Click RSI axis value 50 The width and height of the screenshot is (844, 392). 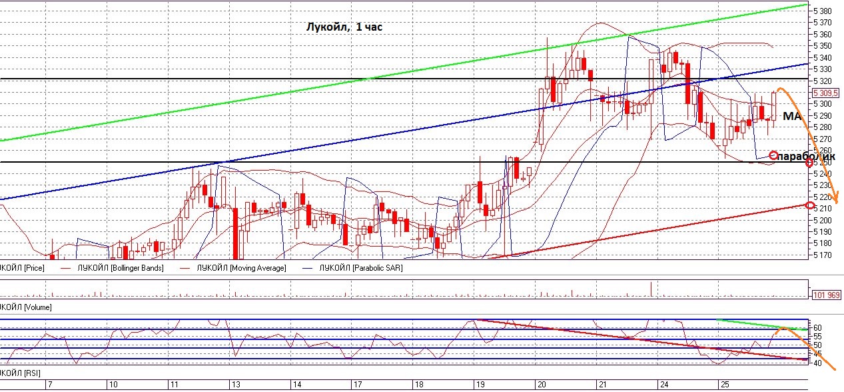pos(817,345)
